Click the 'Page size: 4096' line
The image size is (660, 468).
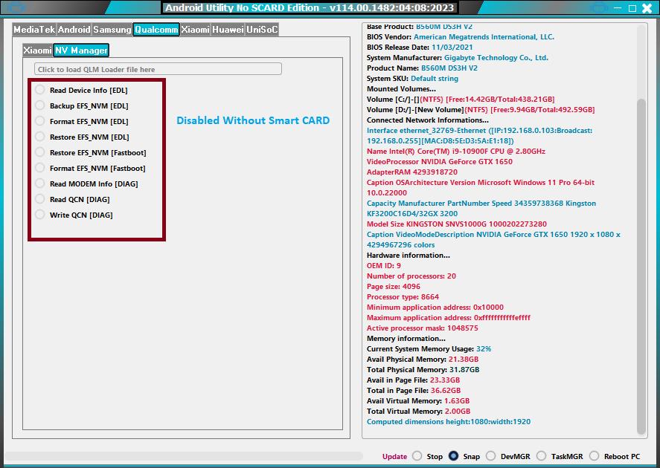pos(393,287)
